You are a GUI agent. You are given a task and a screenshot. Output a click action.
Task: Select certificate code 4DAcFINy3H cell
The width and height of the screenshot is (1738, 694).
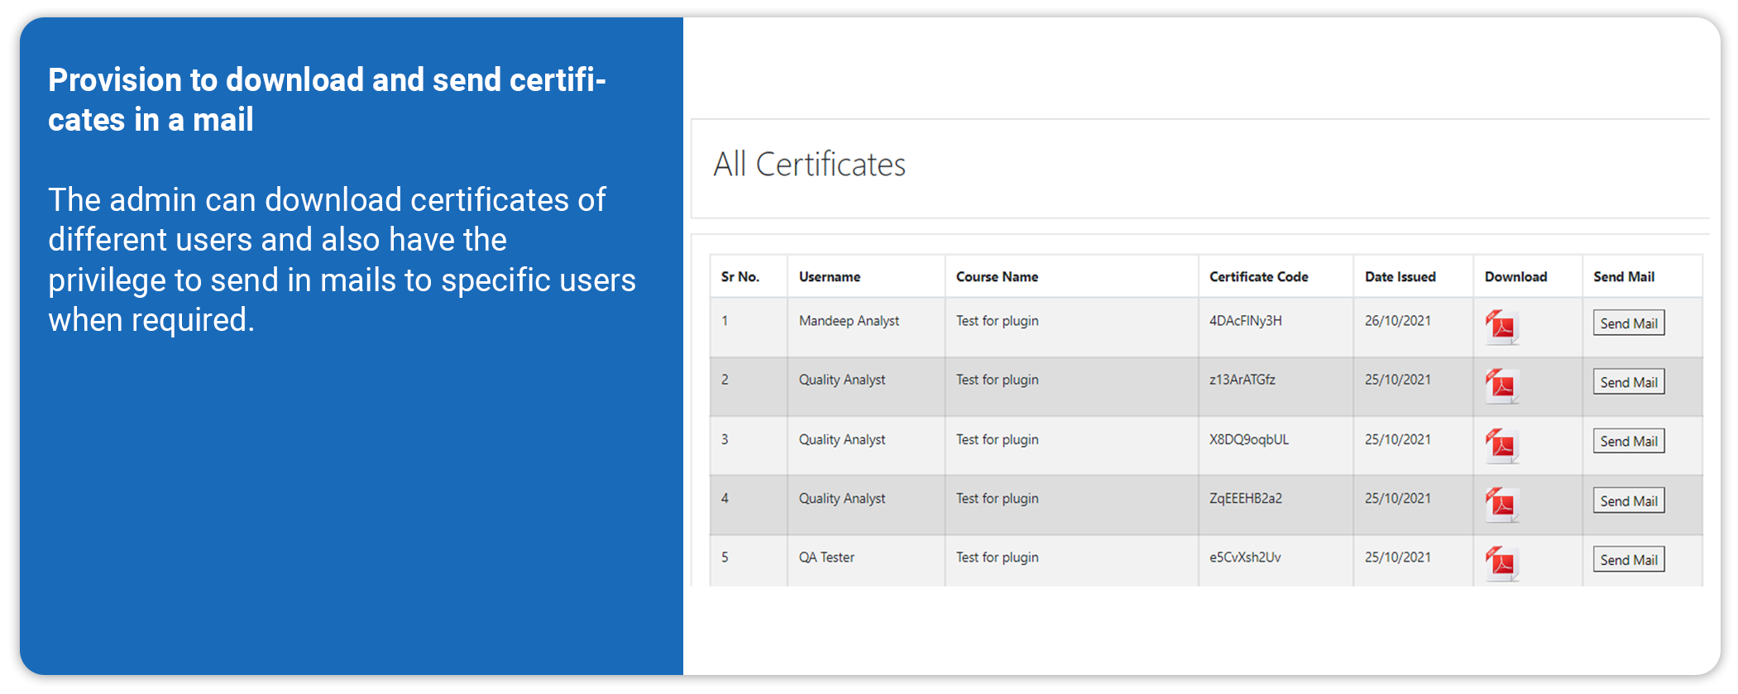1245,321
